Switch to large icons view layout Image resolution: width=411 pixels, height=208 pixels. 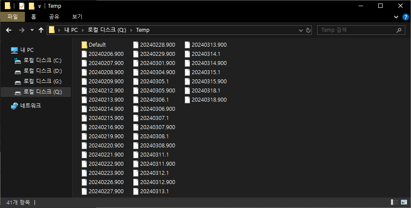tap(404, 202)
